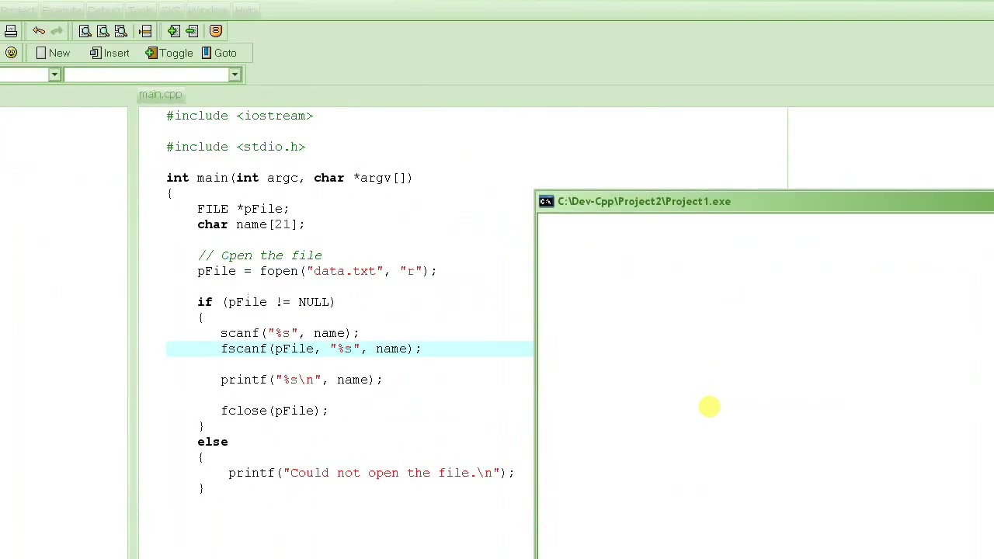994x559 pixels.
Task: Open the faded Tools menu
Action: click(x=141, y=11)
